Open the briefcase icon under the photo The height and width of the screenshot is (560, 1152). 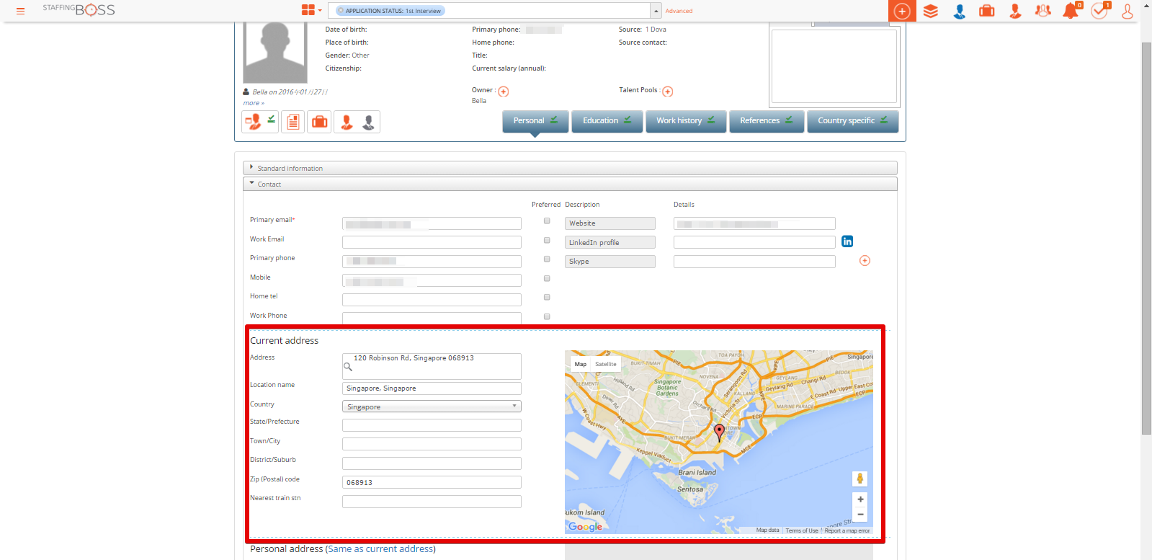pyautogui.click(x=319, y=122)
